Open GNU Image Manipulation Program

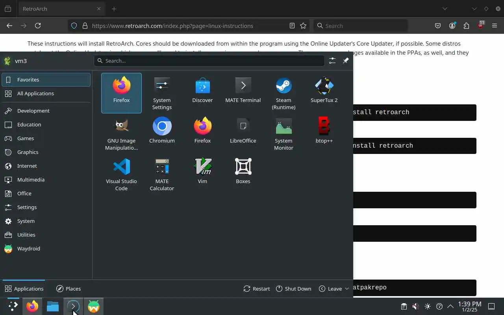tap(121, 133)
